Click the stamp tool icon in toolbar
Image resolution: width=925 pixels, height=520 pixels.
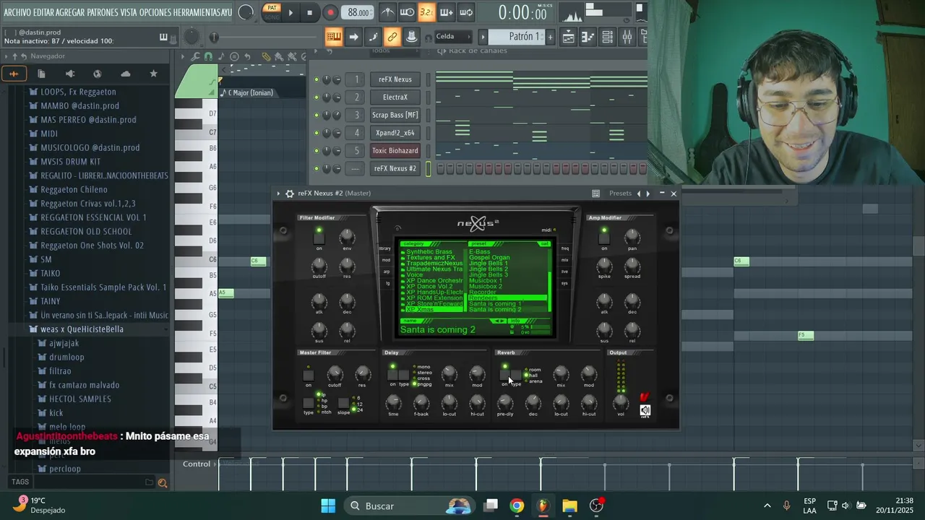click(x=411, y=37)
